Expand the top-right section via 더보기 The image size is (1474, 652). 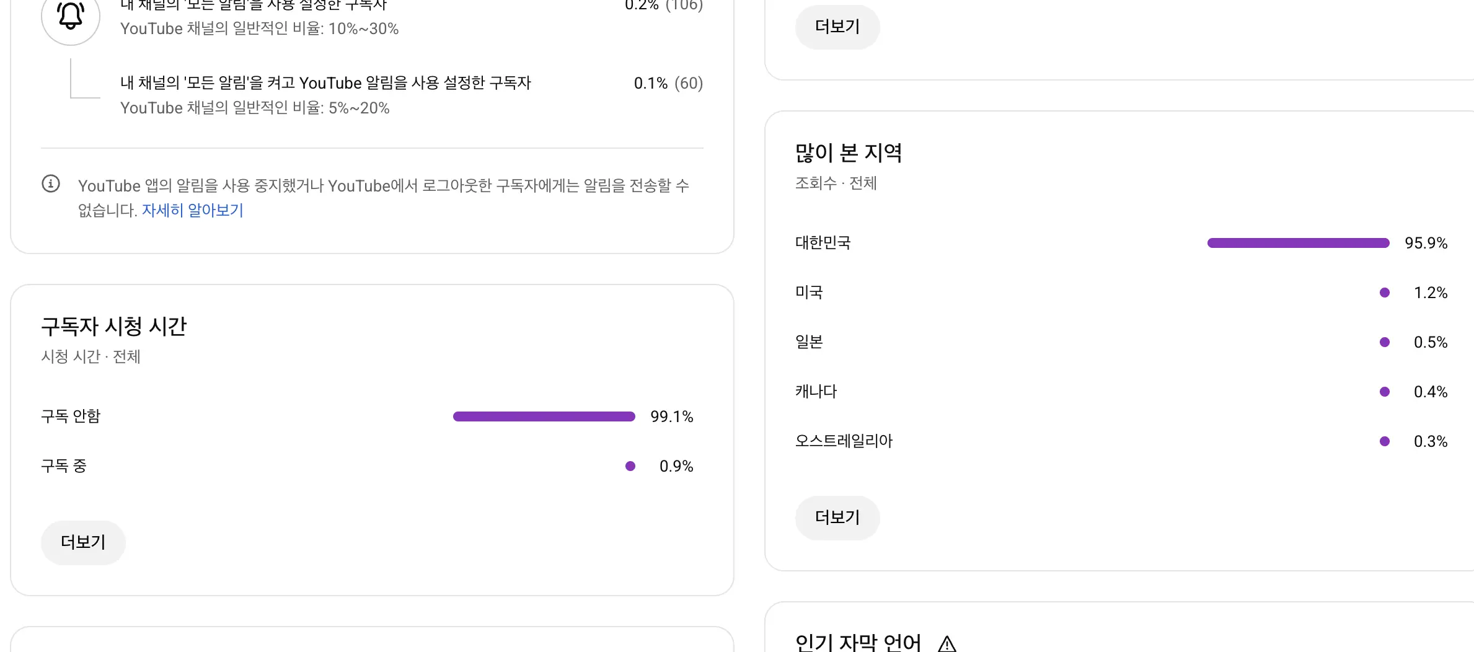pos(837,27)
